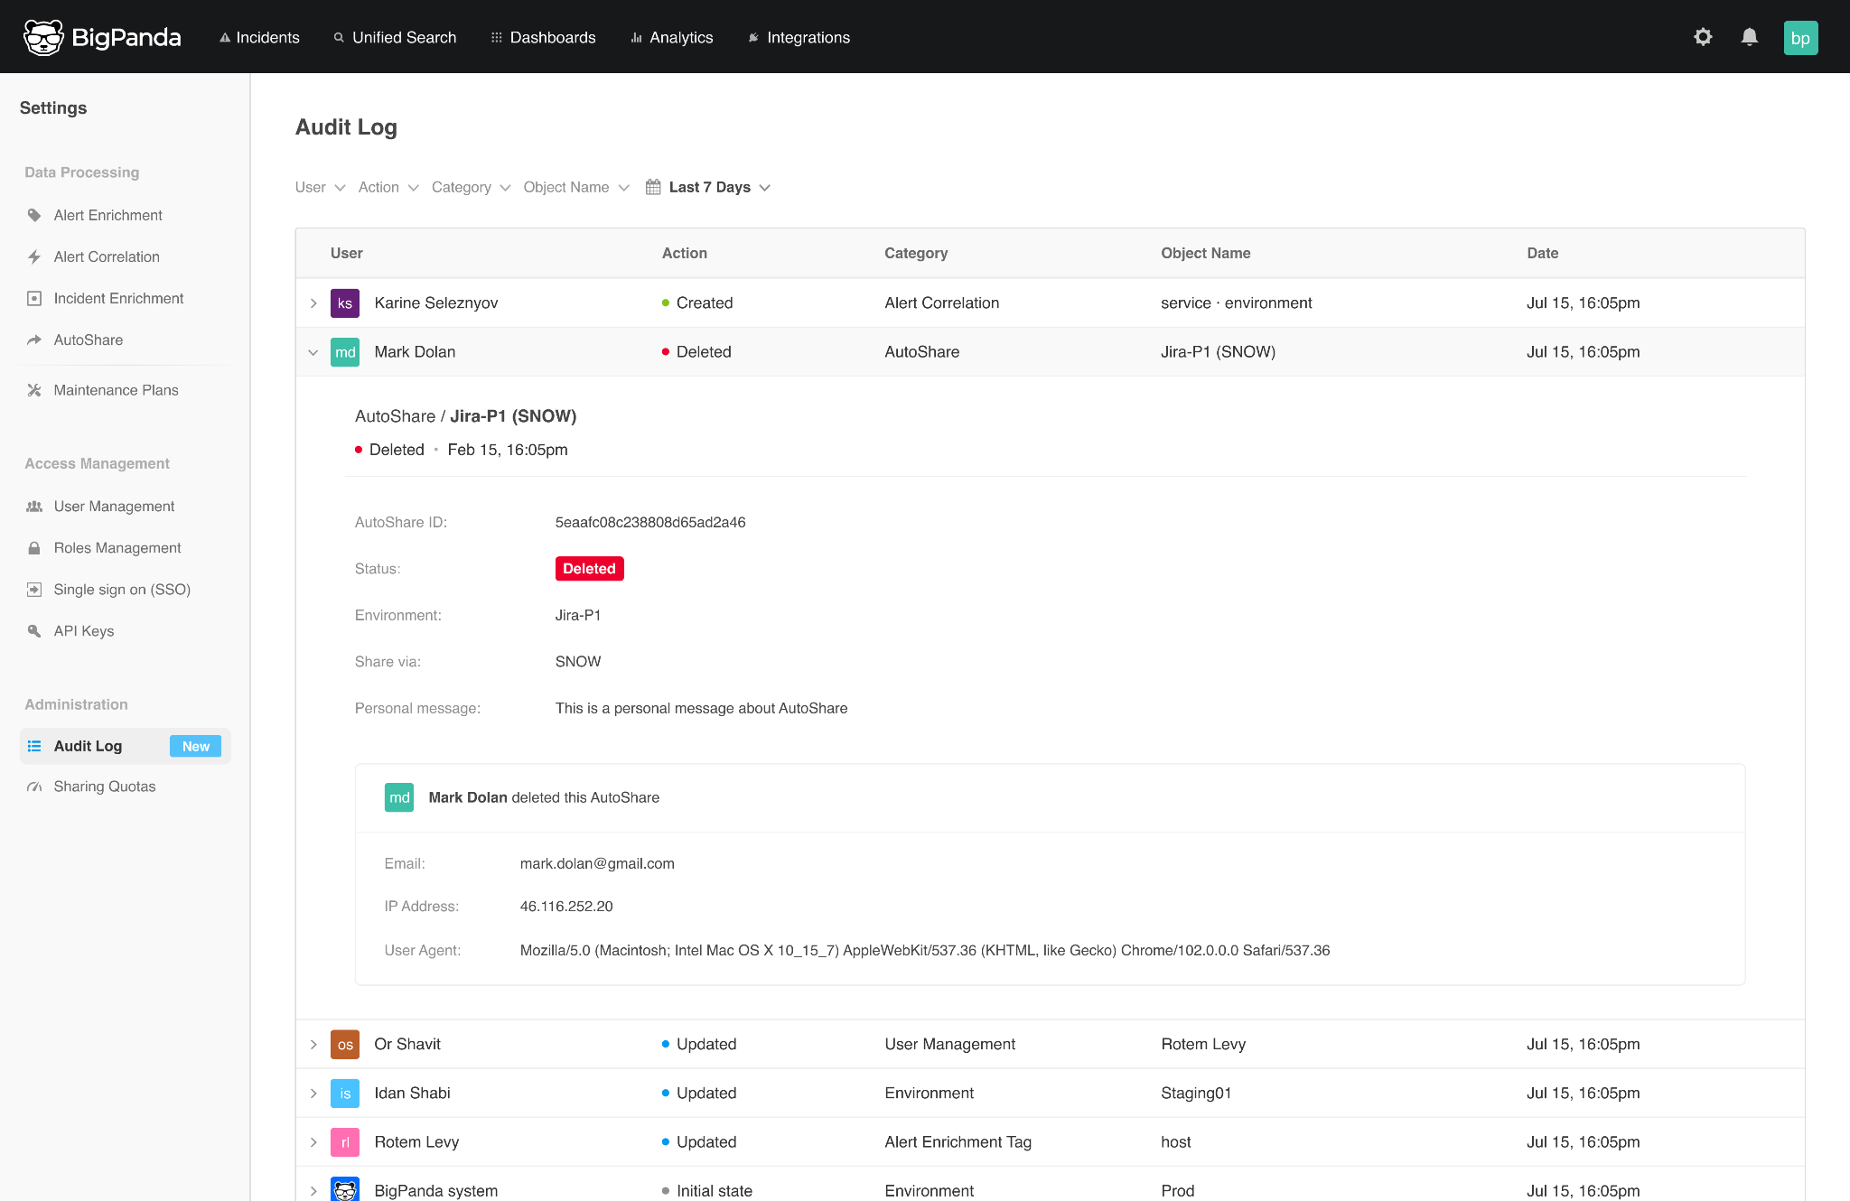The image size is (1850, 1201).
Task: Click the bp user avatar
Action: 1800,38
